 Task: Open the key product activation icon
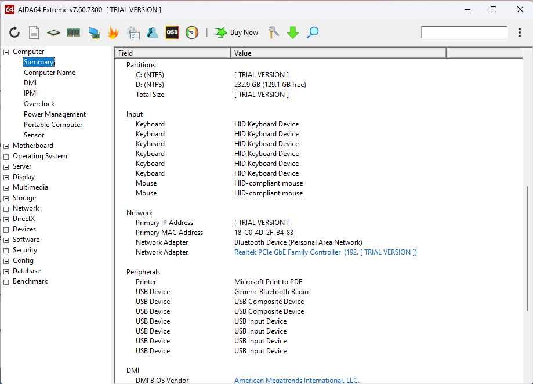click(x=273, y=32)
